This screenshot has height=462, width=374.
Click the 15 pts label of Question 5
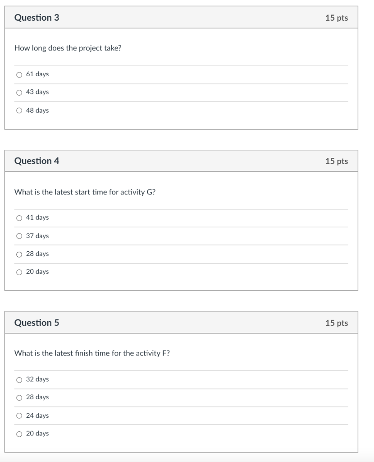click(x=337, y=323)
